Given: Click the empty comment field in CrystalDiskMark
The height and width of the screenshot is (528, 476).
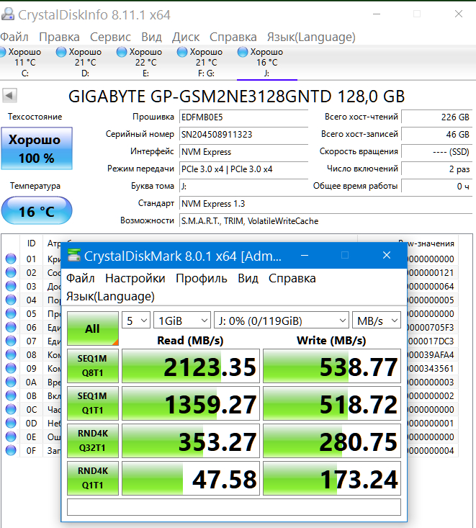Looking at the screenshot, I should 234,507.
